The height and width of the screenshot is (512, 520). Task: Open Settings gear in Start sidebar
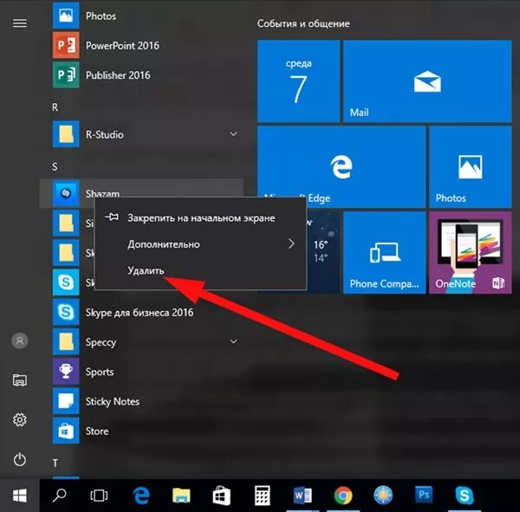(x=20, y=420)
